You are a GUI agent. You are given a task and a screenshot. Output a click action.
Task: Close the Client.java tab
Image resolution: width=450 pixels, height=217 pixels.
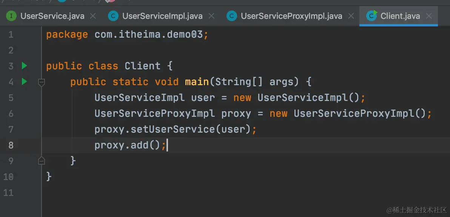429,16
